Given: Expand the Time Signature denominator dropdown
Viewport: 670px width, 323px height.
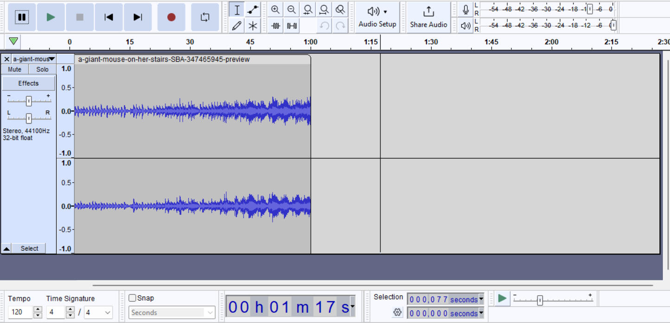Looking at the screenshot, I should pos(108,312).
